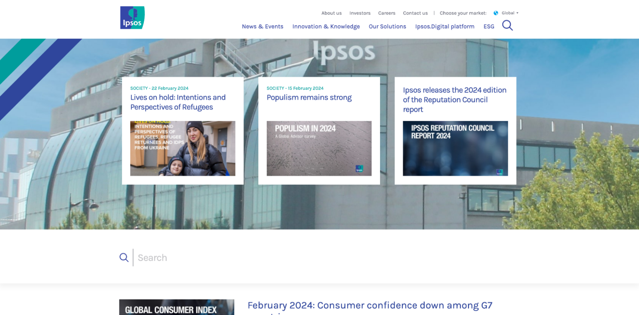
Task: Open the News & Events menu
Action: pyautogui.click(x=262, y=27)
